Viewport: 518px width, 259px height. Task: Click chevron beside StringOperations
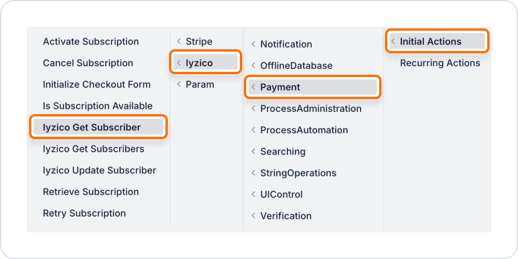pos(253,173)
